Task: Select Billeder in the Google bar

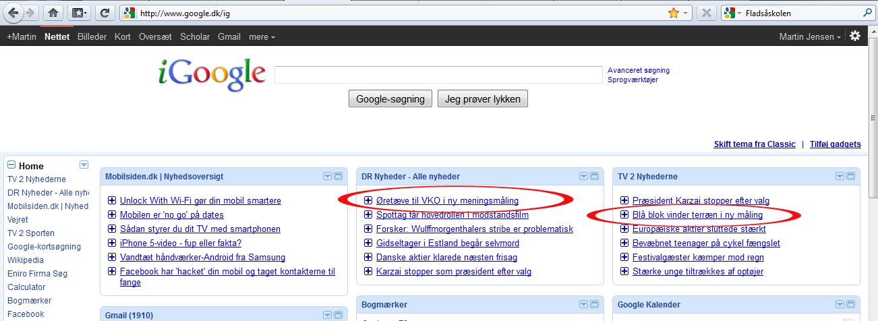Action: 92,37
